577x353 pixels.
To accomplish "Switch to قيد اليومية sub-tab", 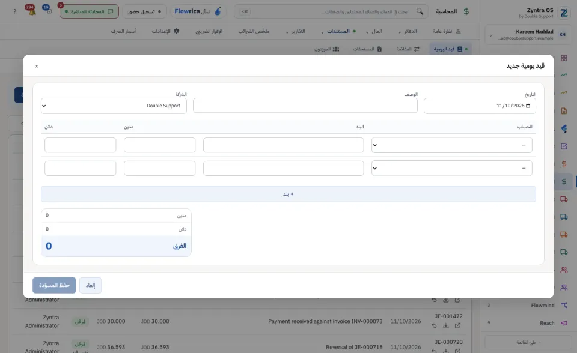I will [x=450, y=49].
